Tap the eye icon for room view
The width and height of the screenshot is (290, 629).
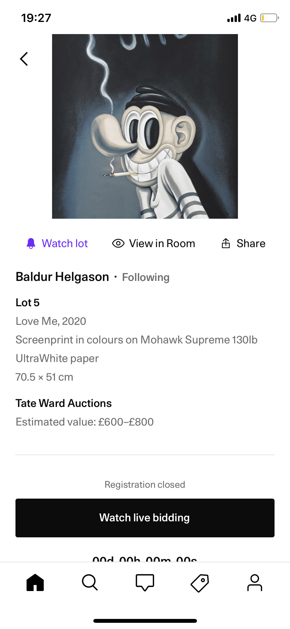point(118,243)
